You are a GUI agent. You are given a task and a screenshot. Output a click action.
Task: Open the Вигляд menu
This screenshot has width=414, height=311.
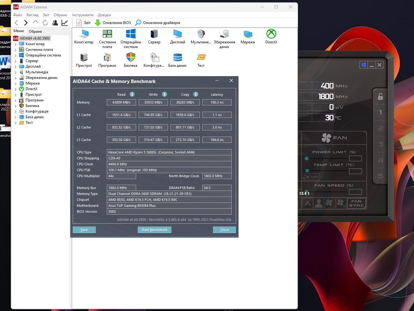(32, 15)
